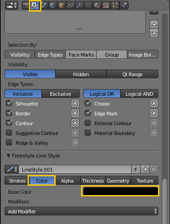Uncheck the Silhouette edge type checkbox
The image size is (170, 224).
tap(9, 103)
